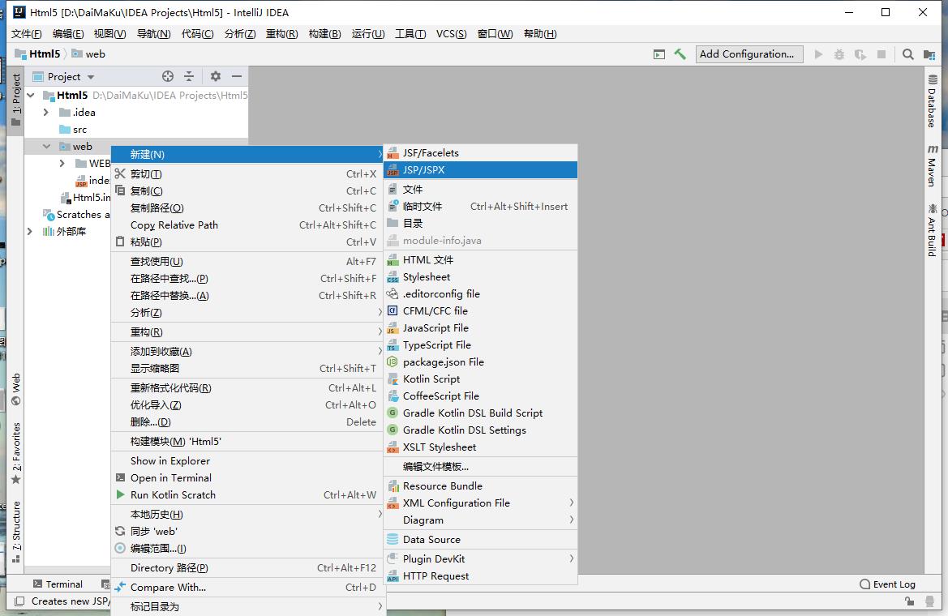Click Add Configuration... button

[x=749, y=54]
